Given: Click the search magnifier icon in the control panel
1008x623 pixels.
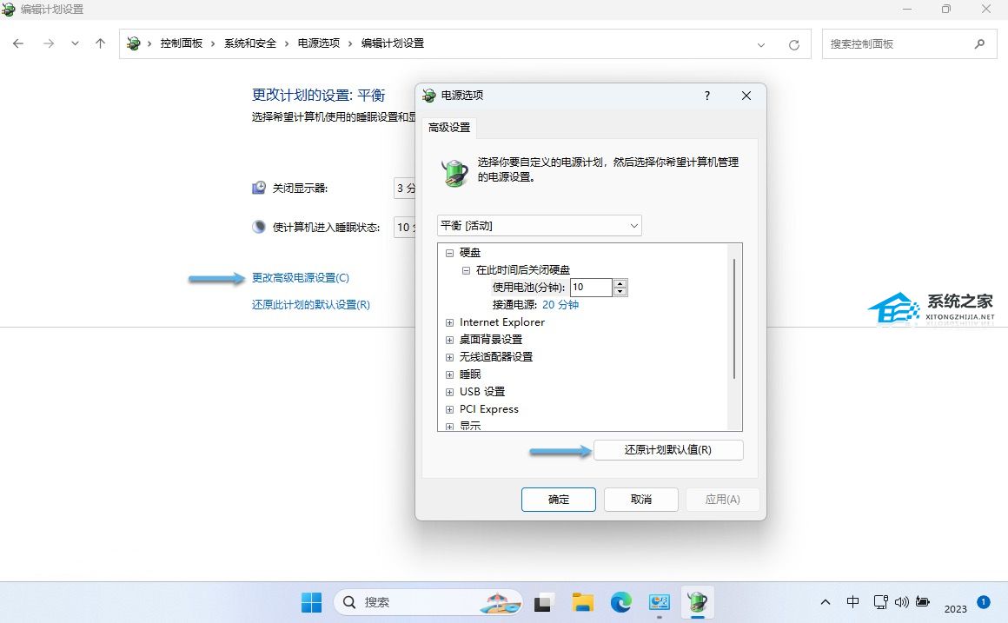Looking at the screenshot, I should click(x=979, y=43).
